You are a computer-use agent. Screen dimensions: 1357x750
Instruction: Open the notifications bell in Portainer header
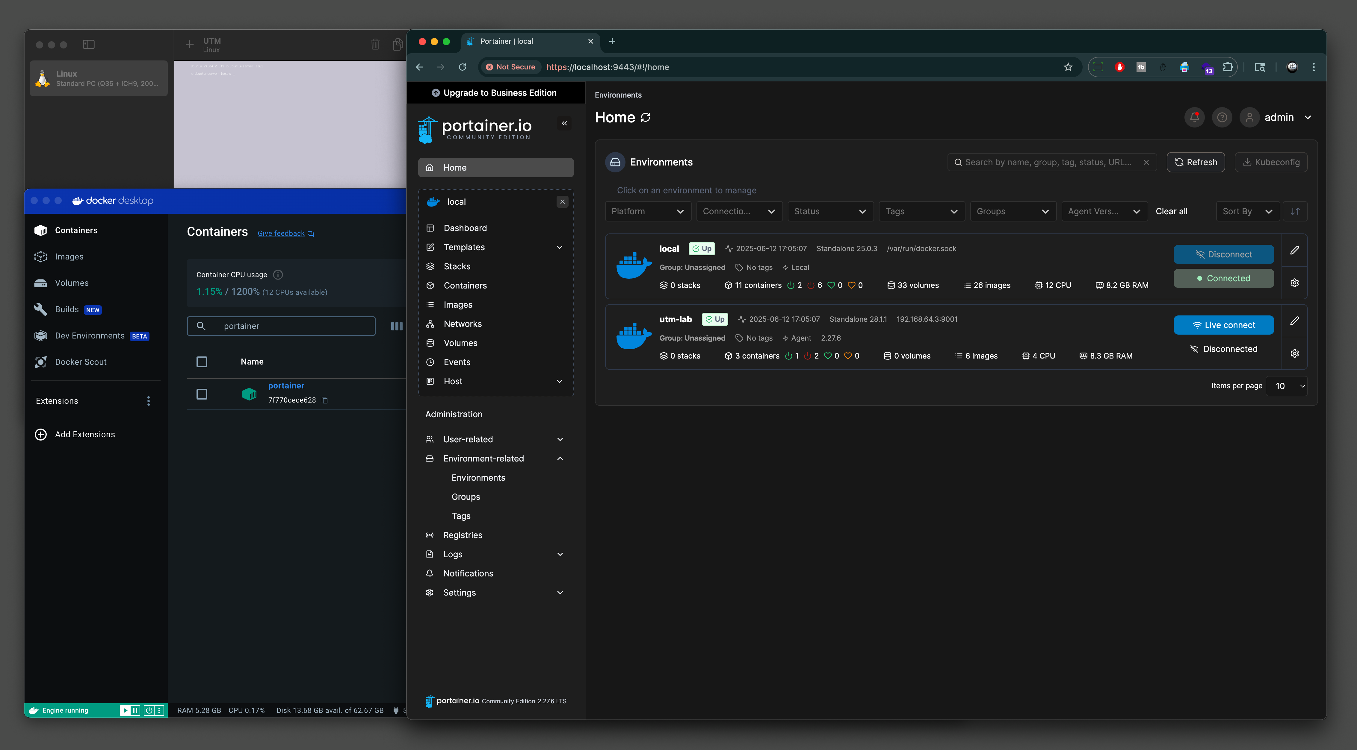1194,117
